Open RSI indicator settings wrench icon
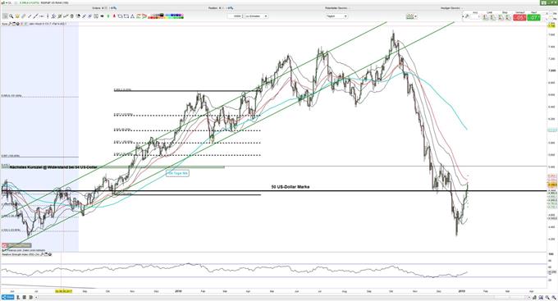Viewport: 558px width, 301px height. pos(43,254)
